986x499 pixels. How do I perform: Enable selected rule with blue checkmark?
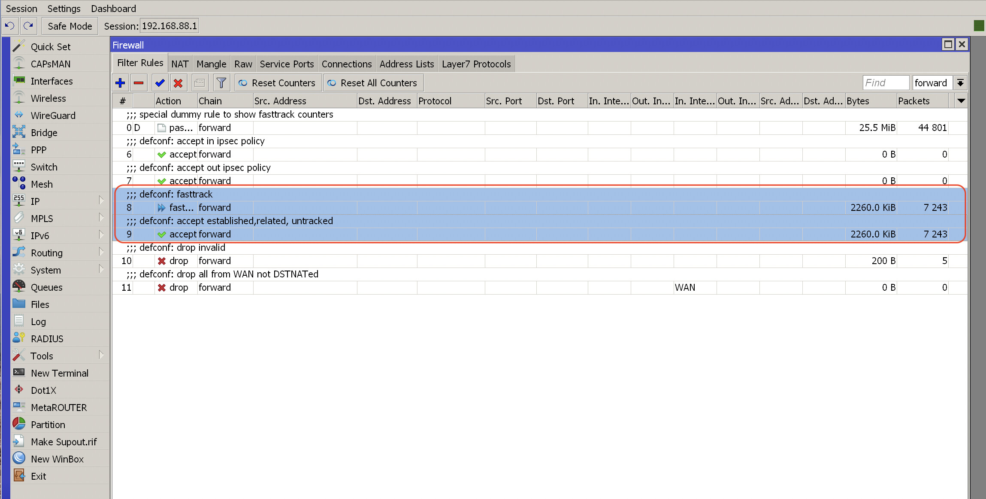click(x=160, y=83)
